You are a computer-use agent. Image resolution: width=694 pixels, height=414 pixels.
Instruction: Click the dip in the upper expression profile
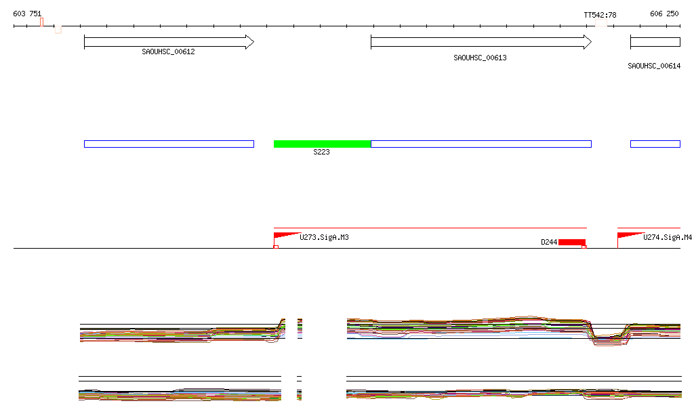[608, 337]
